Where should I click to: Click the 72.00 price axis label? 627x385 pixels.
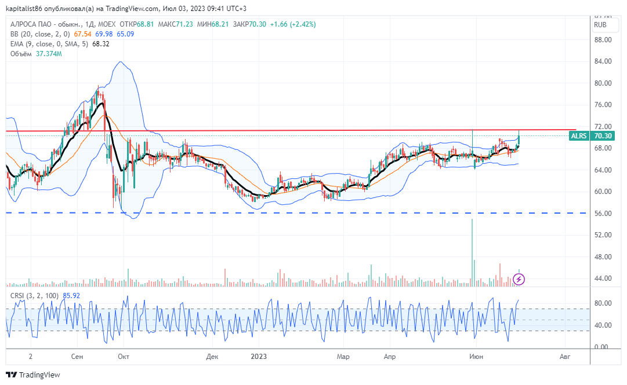[603, 126]
